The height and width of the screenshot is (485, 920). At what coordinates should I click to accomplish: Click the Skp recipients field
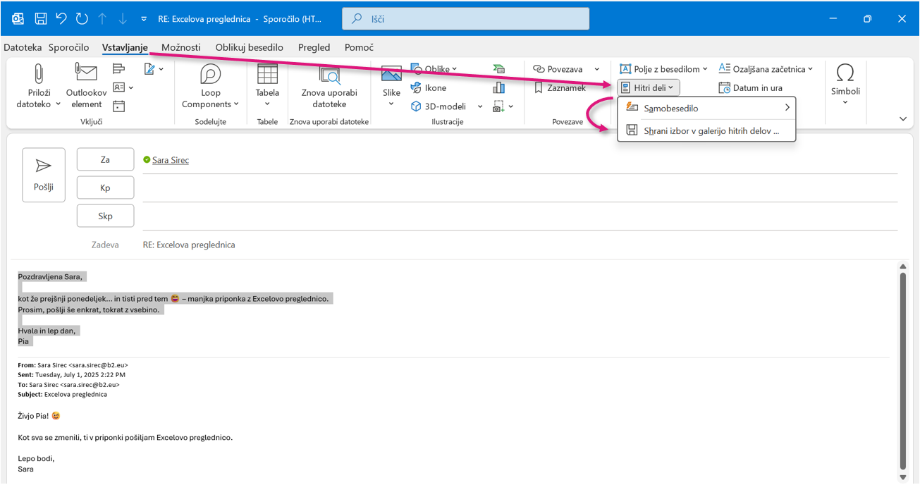coord(520,216)
